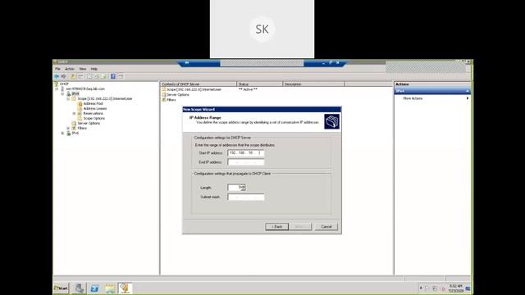The width and height of the screenshot is (525, 295).
Task: Click More Actions in the Actions pane
Action: (413, 98)
